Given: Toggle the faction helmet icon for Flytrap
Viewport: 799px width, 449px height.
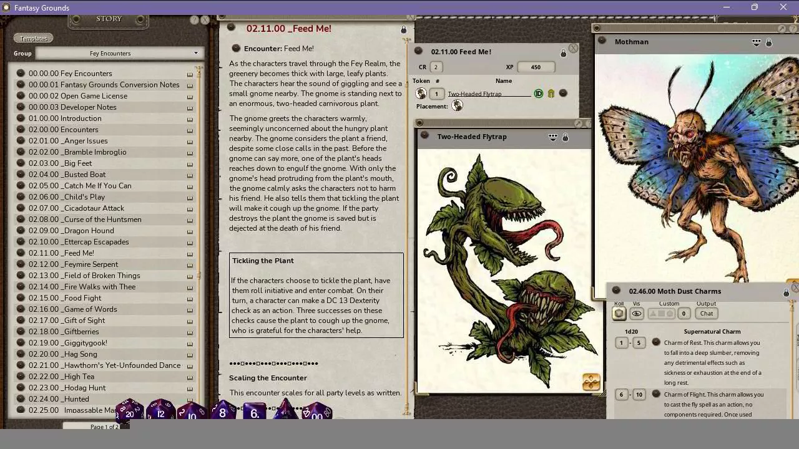Looking at the screenshot, I should [551, 94].
